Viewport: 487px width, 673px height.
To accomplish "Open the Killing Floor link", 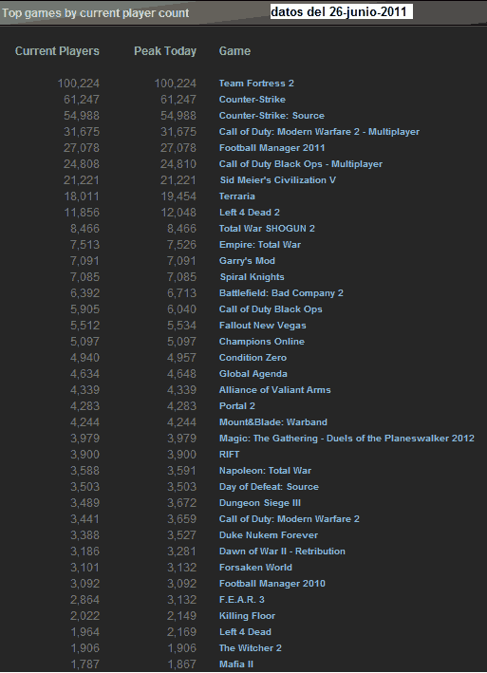I will 247,616.
